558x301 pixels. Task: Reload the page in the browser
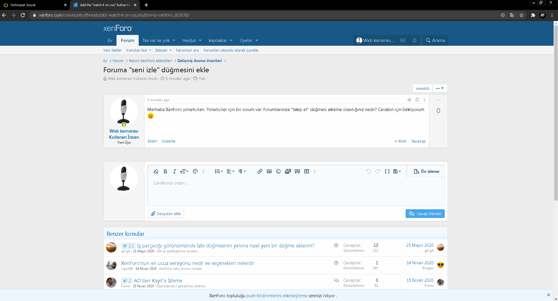pyautogui.click(x=23, y=15)
